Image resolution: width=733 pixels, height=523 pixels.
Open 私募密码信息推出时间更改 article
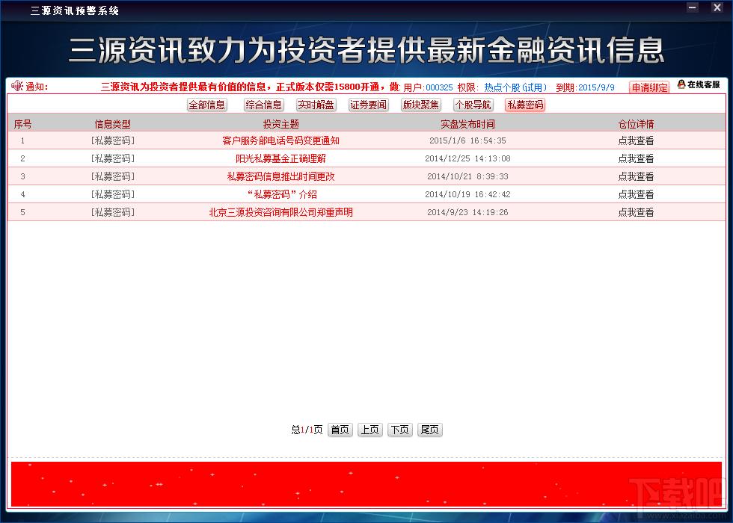(x=280, y=176)
